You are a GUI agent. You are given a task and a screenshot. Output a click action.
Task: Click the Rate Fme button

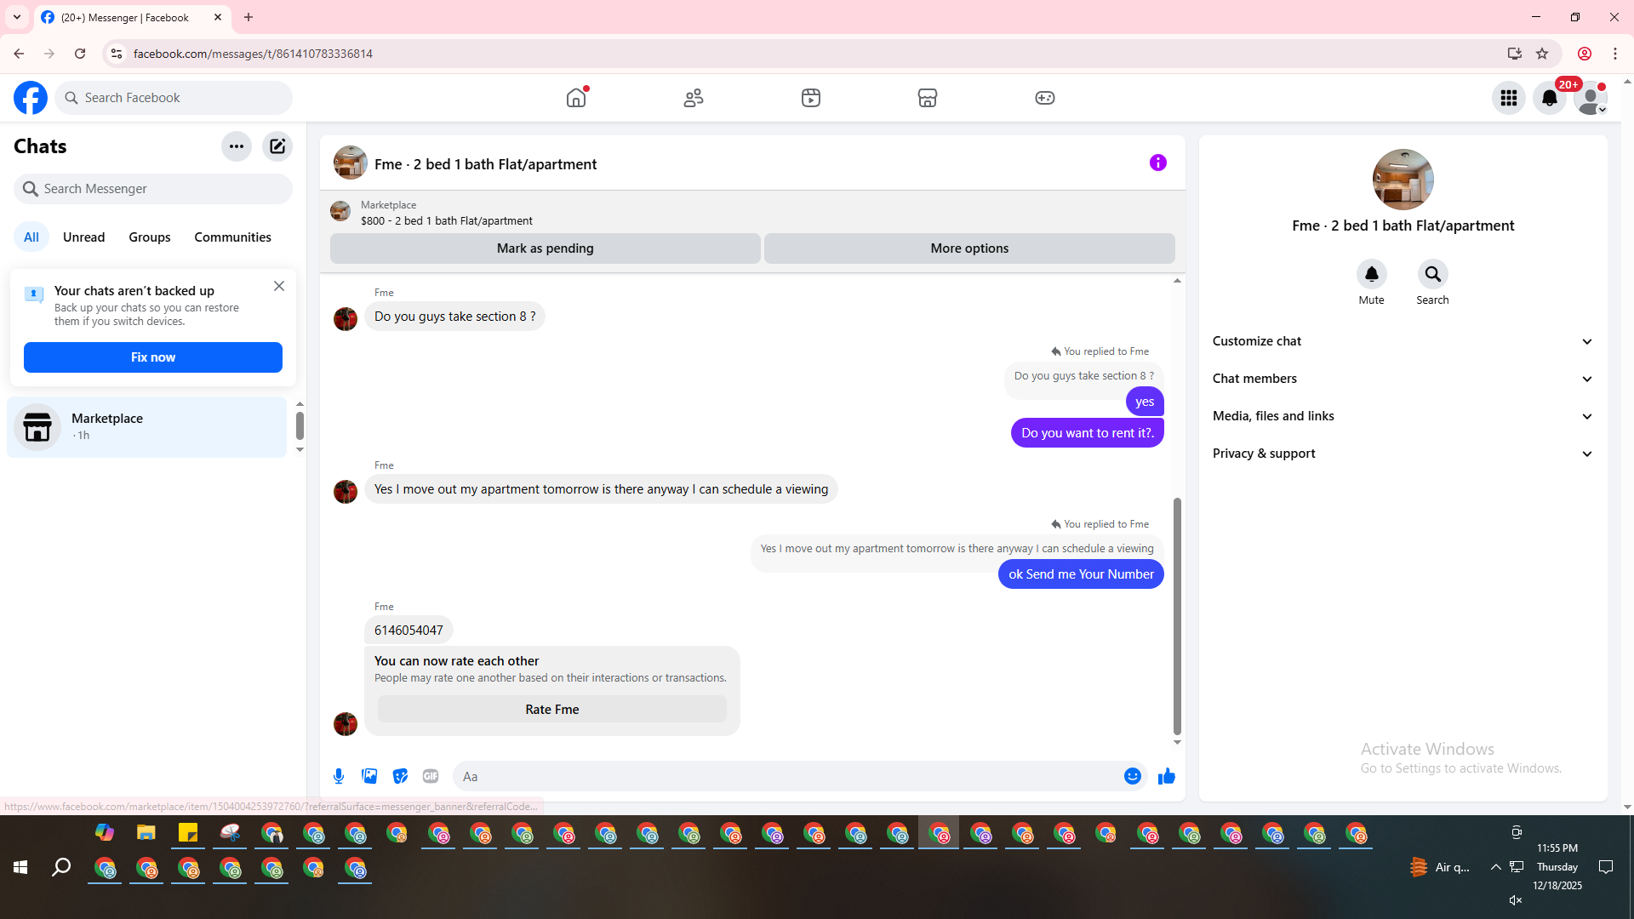[551, 710]
